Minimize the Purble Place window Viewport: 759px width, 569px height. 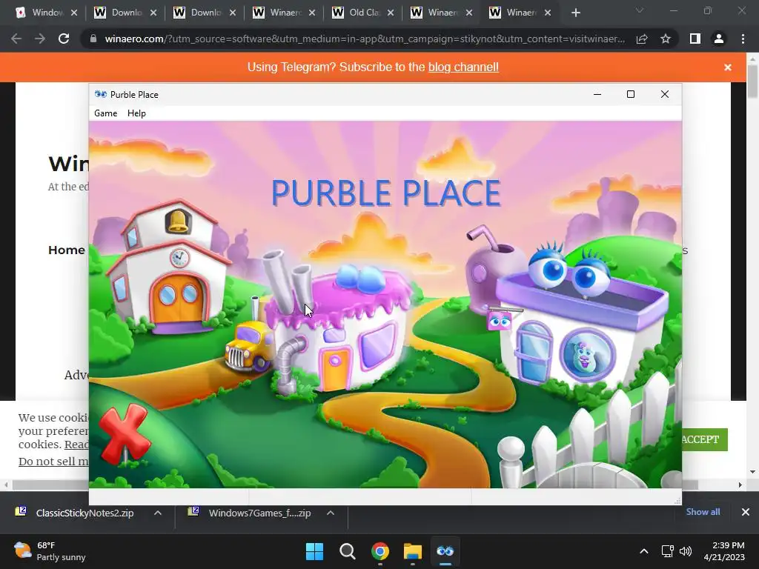click(597, 94)
